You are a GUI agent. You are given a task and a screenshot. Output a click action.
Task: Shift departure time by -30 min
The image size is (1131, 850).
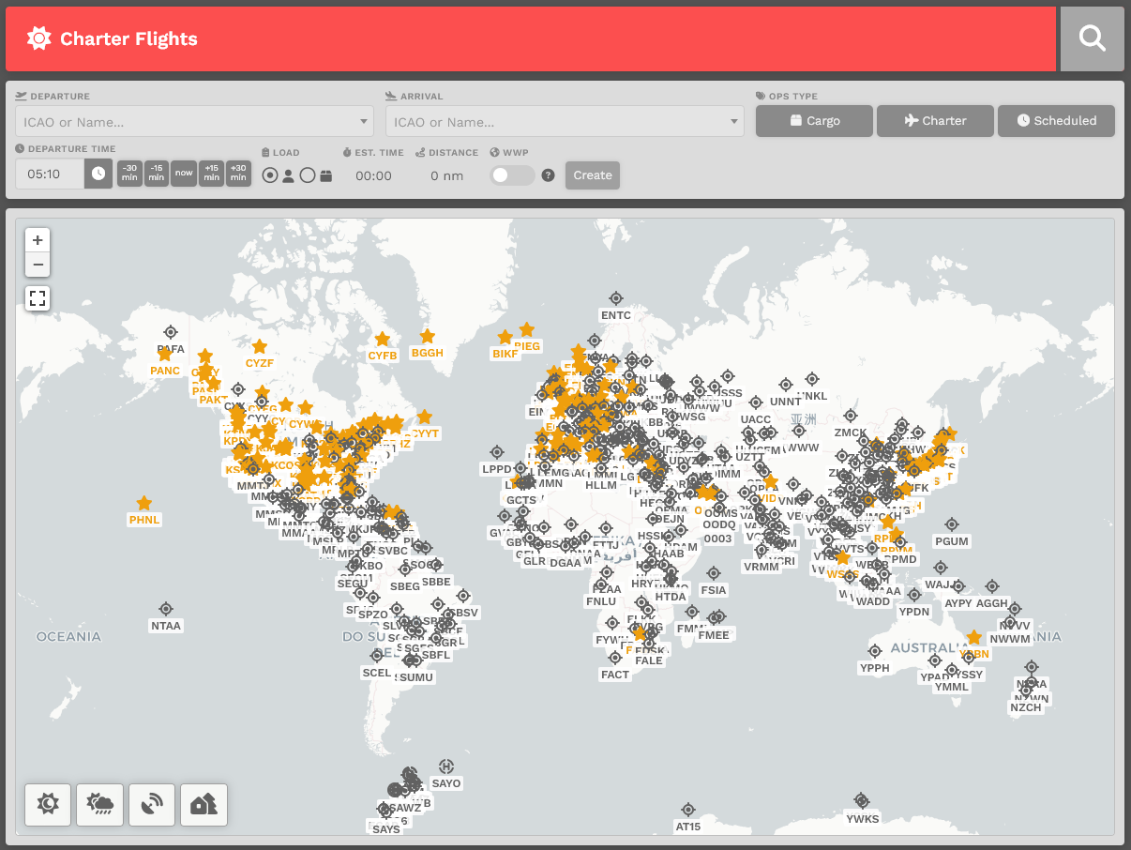[129, 174]
